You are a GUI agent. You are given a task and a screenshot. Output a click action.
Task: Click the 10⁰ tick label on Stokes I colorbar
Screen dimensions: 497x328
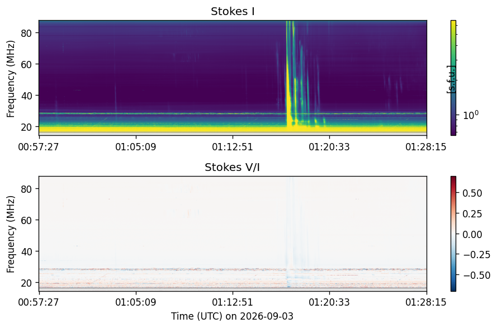pyautogui.click(x=471, y=115)
